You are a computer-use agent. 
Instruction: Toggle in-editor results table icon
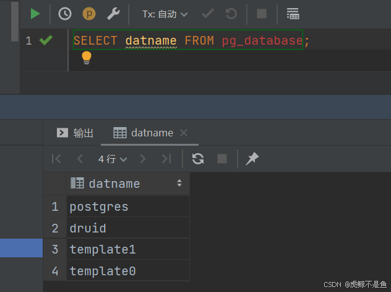point(293,14)
